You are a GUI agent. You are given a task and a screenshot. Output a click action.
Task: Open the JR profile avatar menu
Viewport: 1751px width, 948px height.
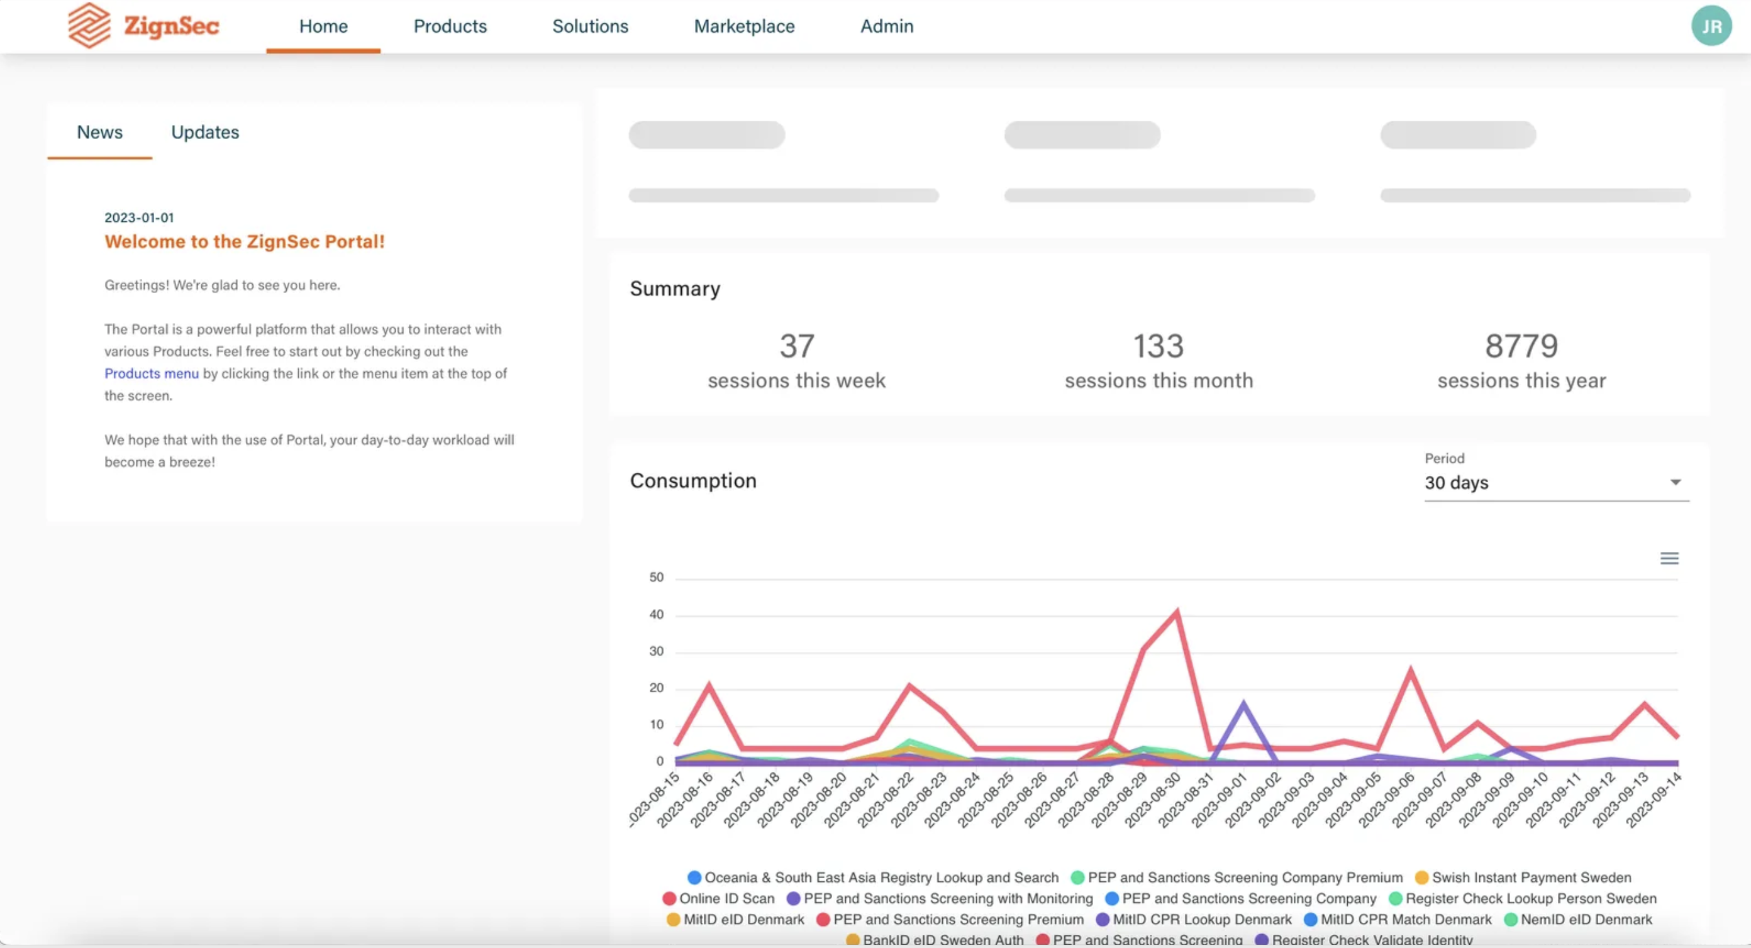[1711, 26]
